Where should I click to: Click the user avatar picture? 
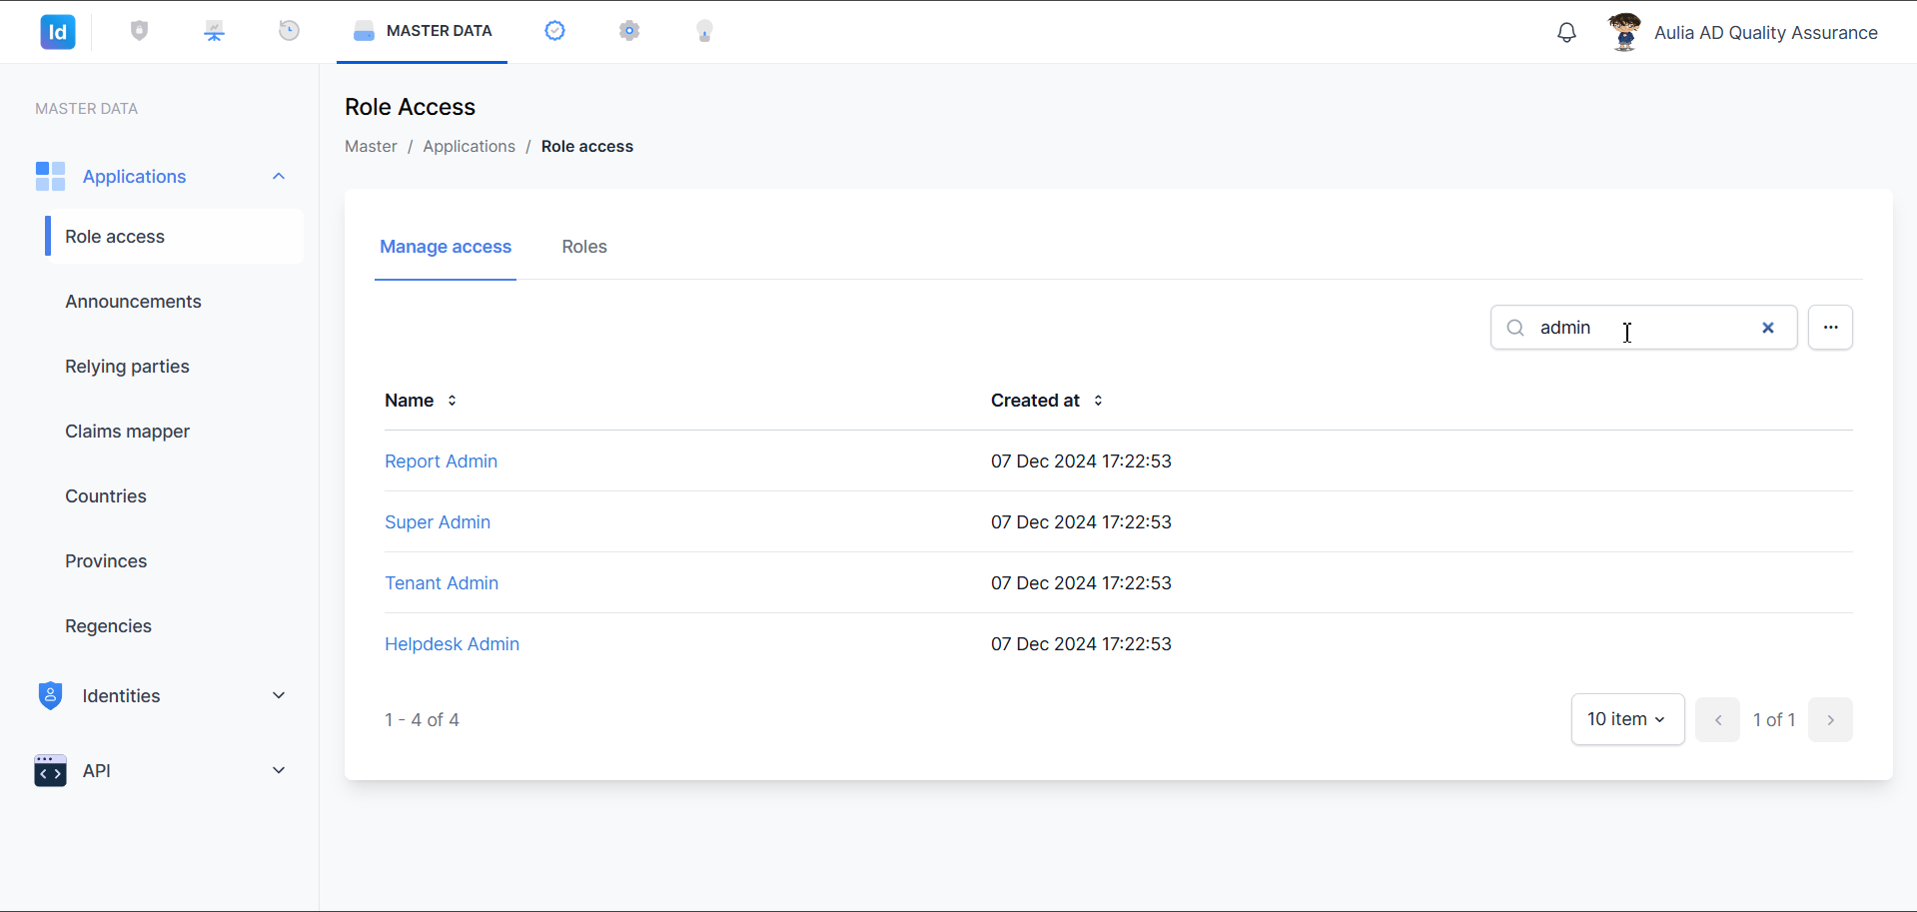click(1624, 32)
